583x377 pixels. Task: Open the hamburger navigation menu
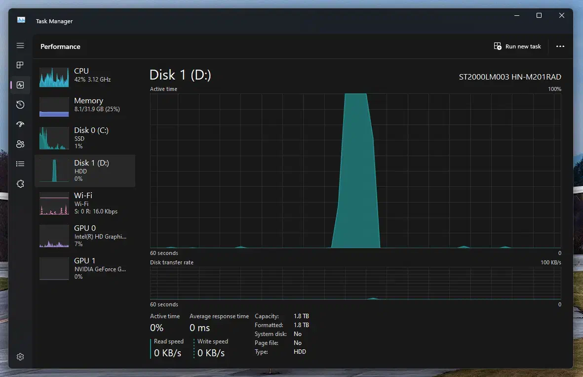pyautogui.click(x=20, y=45)
